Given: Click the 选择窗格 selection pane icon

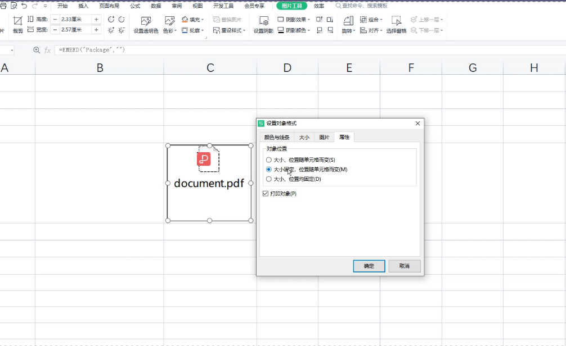Looking at the screenshot, I should pyautogui.click(x=396, y=21).
